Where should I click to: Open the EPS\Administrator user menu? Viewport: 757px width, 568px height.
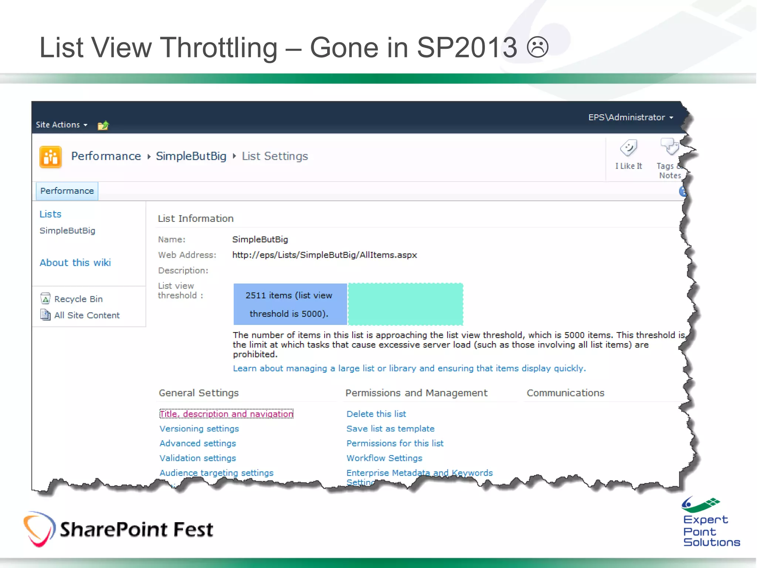point(631,117)
